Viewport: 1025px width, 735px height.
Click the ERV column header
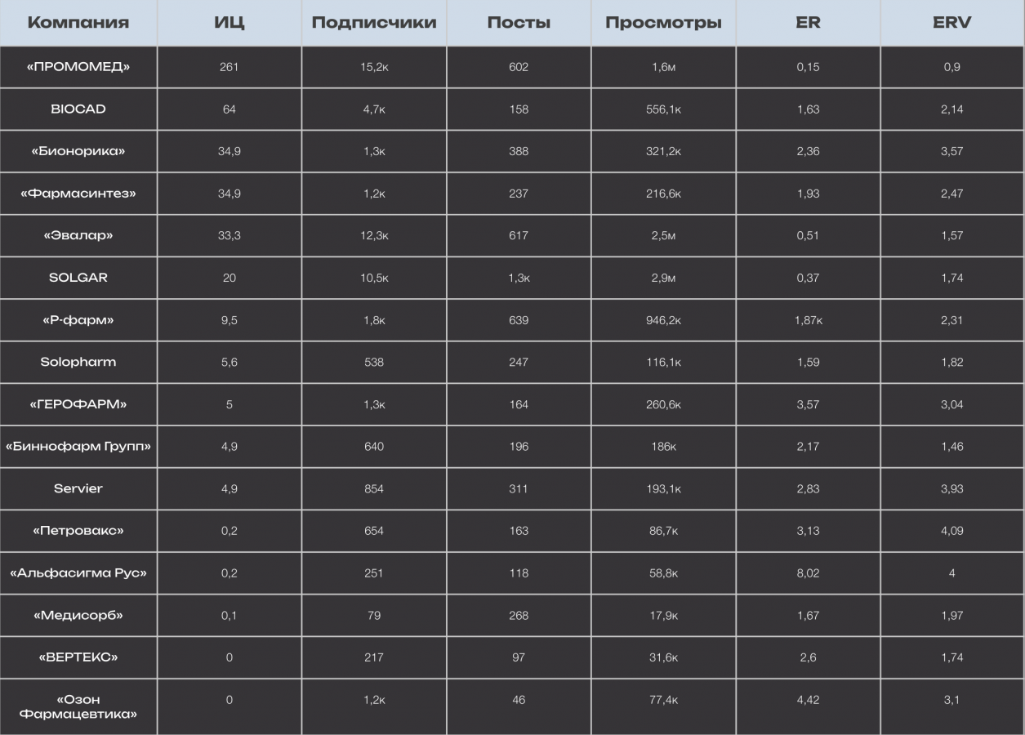coord(951,23)
